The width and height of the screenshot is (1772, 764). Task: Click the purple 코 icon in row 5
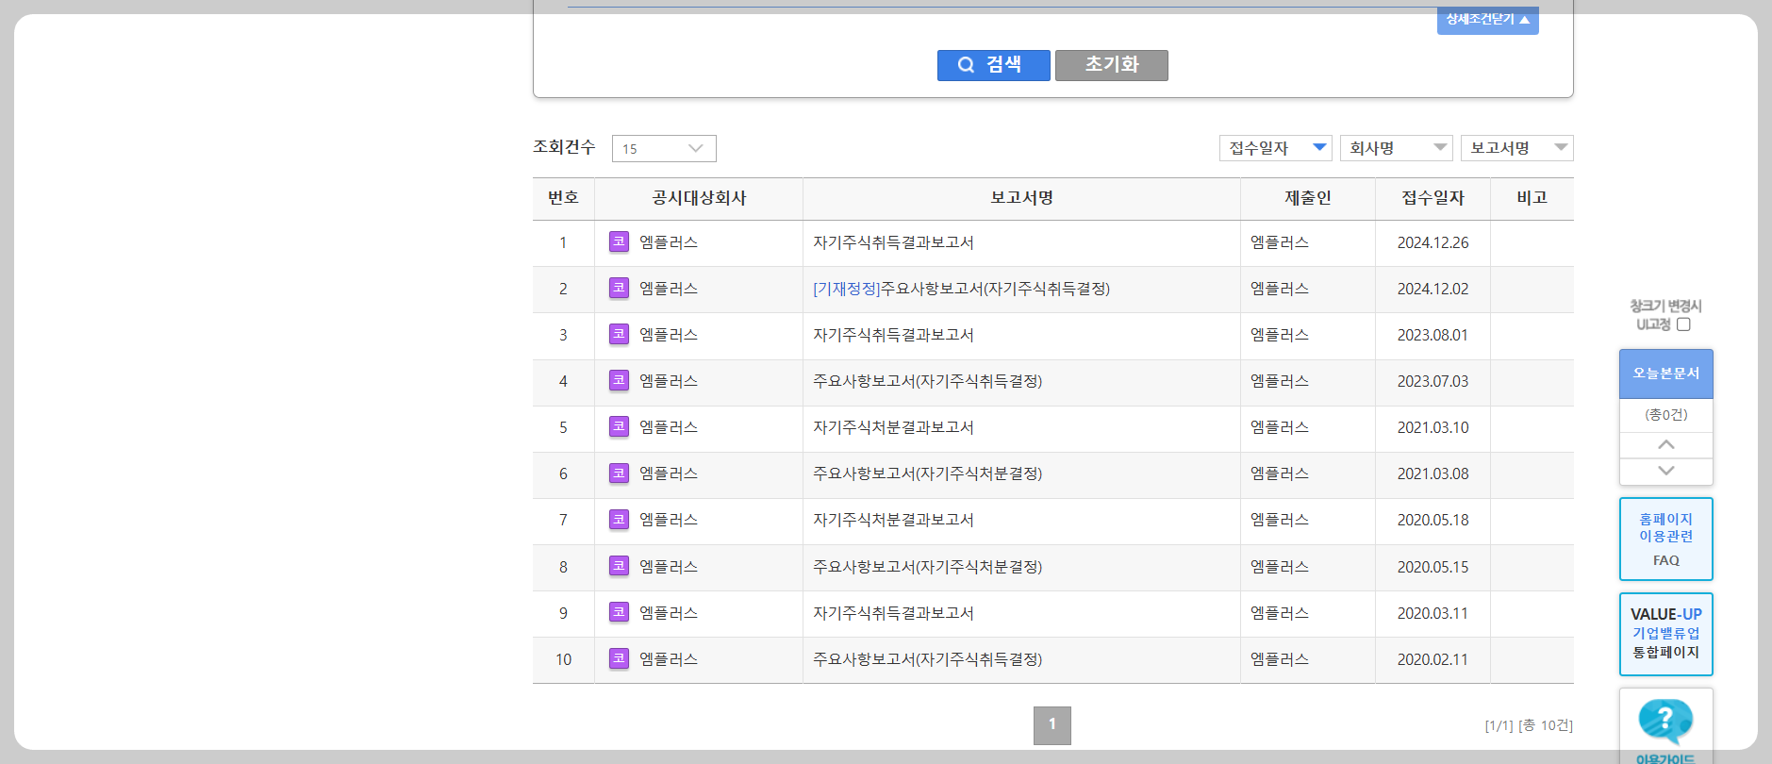tap(619, 426)
